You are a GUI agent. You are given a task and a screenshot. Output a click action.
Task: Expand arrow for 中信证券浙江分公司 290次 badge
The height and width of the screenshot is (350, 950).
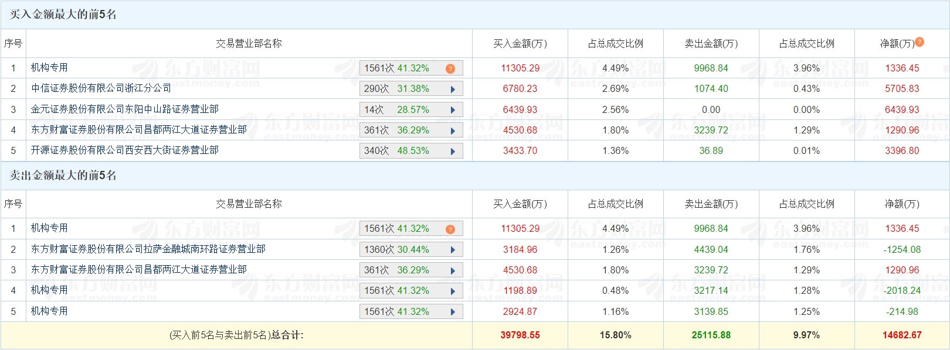click(453, 89)
